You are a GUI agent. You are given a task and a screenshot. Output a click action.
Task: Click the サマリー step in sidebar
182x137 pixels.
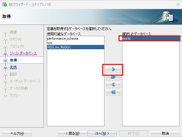(15, 95)
